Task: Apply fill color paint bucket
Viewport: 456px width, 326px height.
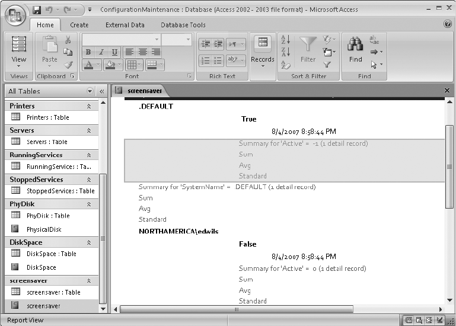Action: pos(110,65)
